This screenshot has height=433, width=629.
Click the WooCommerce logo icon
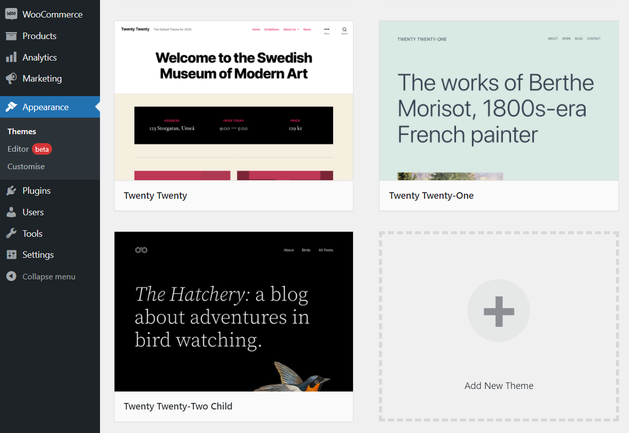pyautogui.click(x=11, y=14)
